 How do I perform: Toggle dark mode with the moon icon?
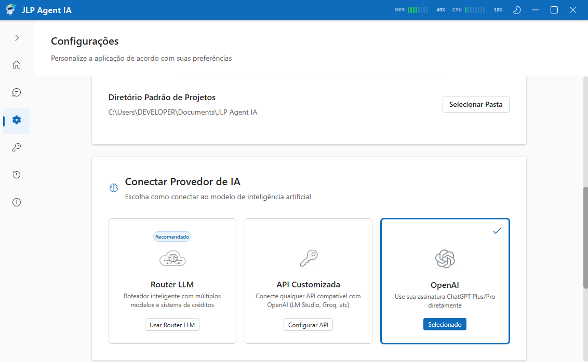click(x=517, y=9)
